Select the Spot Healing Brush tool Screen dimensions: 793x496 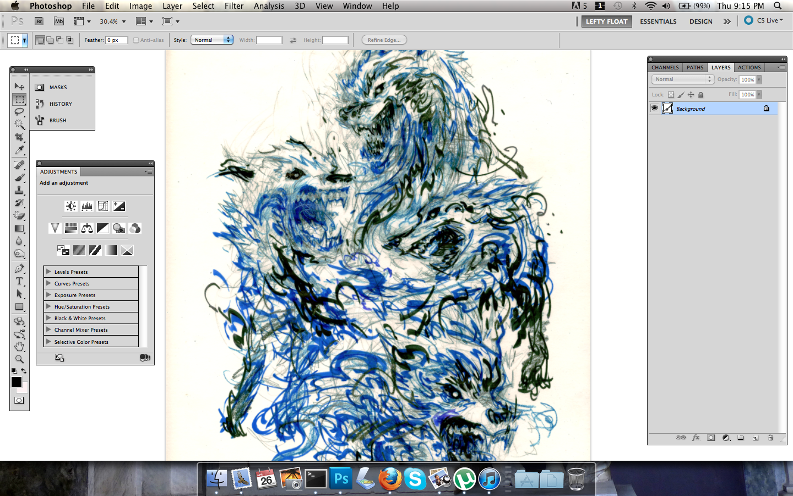point(19,165)
